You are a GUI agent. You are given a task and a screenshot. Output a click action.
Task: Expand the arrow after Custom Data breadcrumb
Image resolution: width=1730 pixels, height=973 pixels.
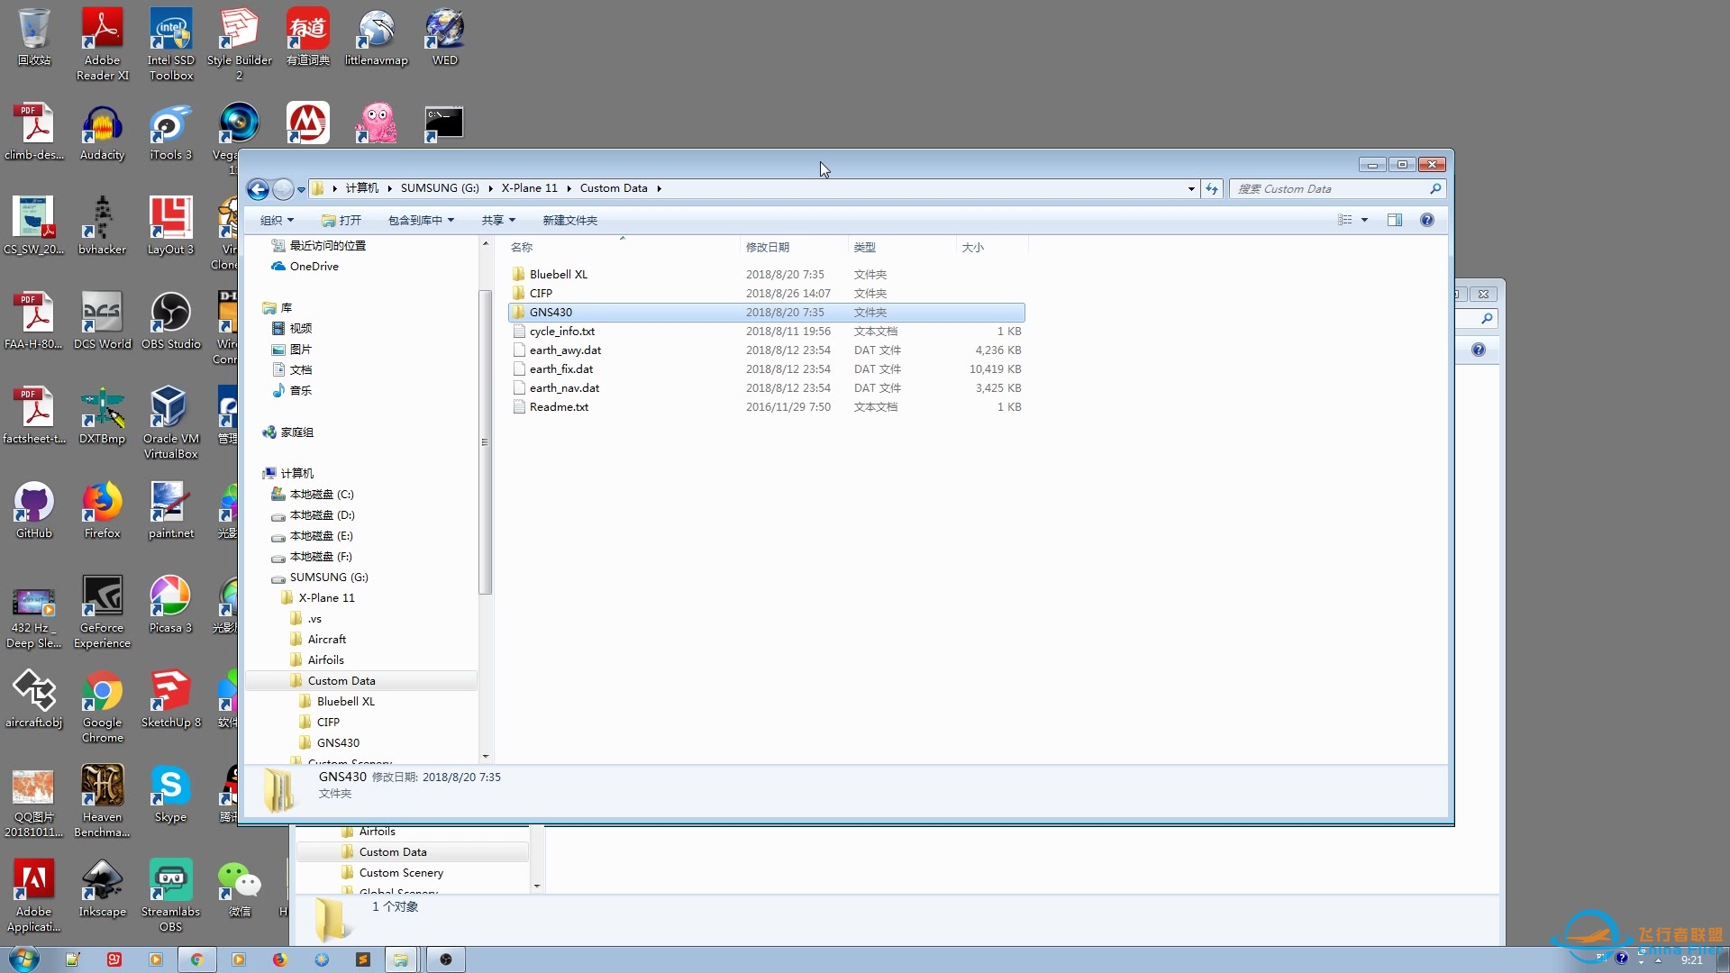pyautogui.click(x=660, y=188)
